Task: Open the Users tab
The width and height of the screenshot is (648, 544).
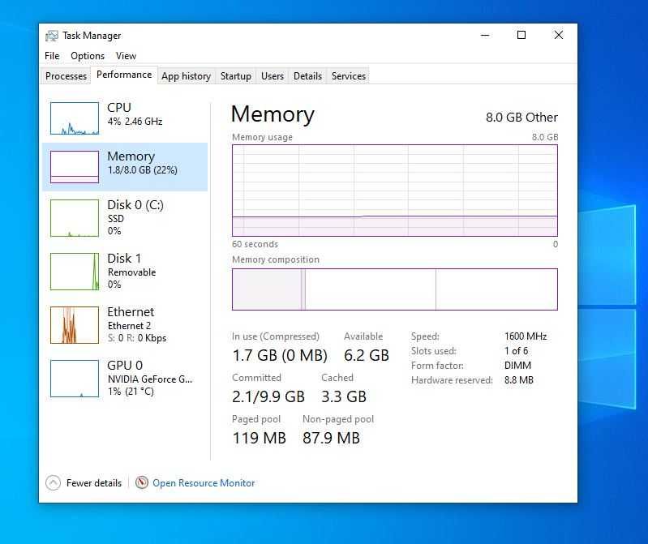Action: pos(273,76)
